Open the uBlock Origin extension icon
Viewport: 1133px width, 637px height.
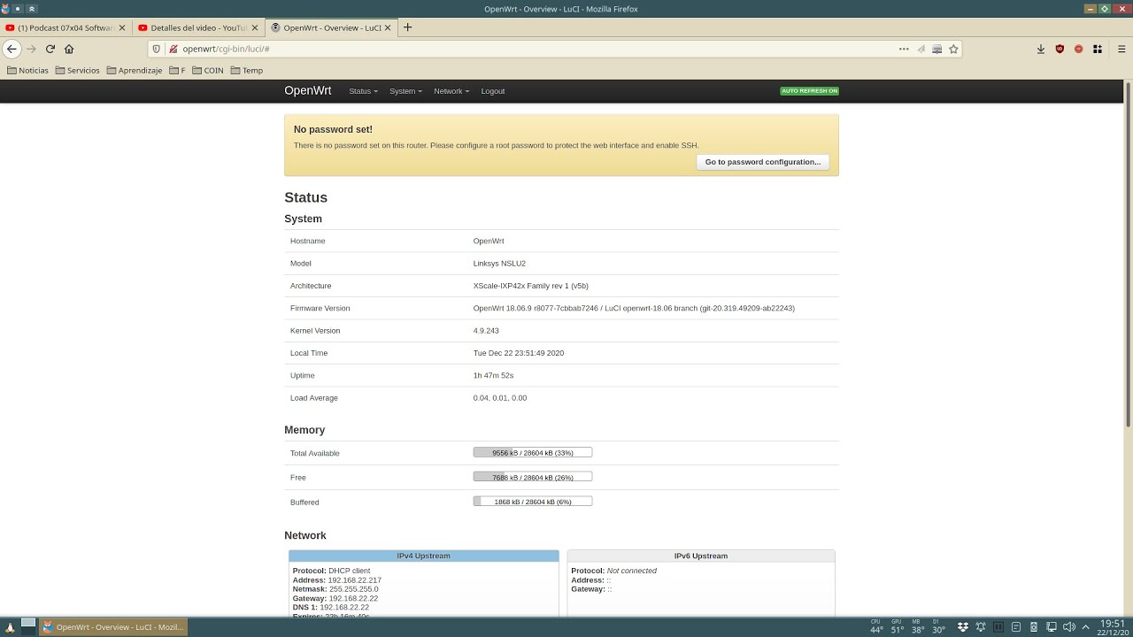click(x=1060, y=49)
